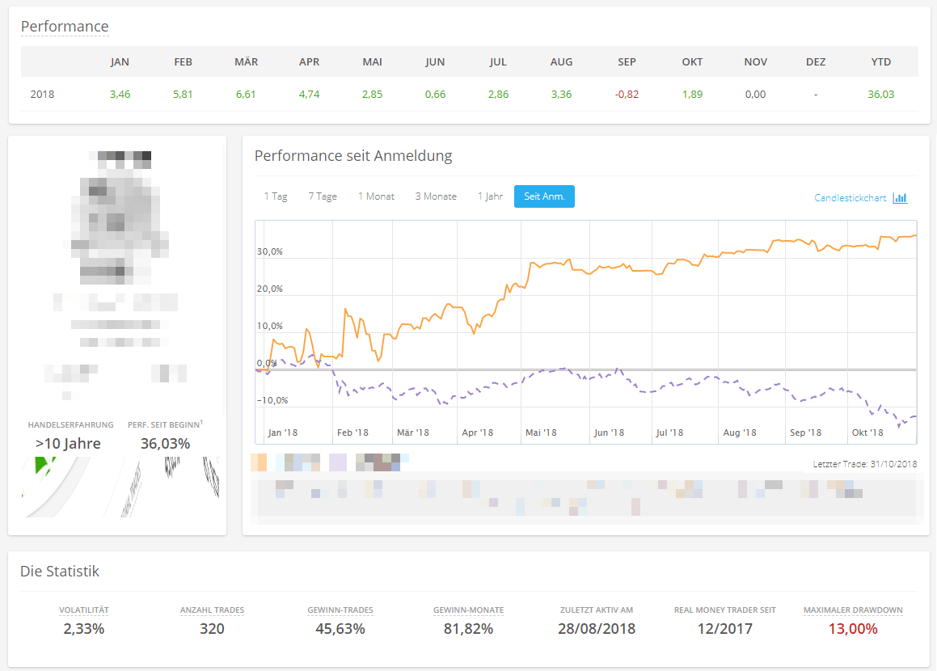Click the trade count 320
The width and height of the screenshot is (937, 671).
click(x=212, y=629)
